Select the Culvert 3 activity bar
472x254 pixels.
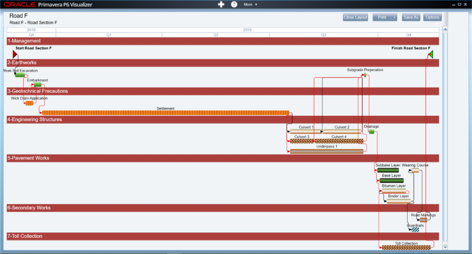pos(302,141)
